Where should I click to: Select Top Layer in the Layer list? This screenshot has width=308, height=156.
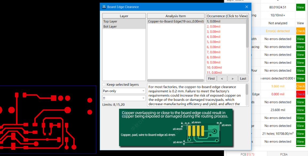(110, 21)
